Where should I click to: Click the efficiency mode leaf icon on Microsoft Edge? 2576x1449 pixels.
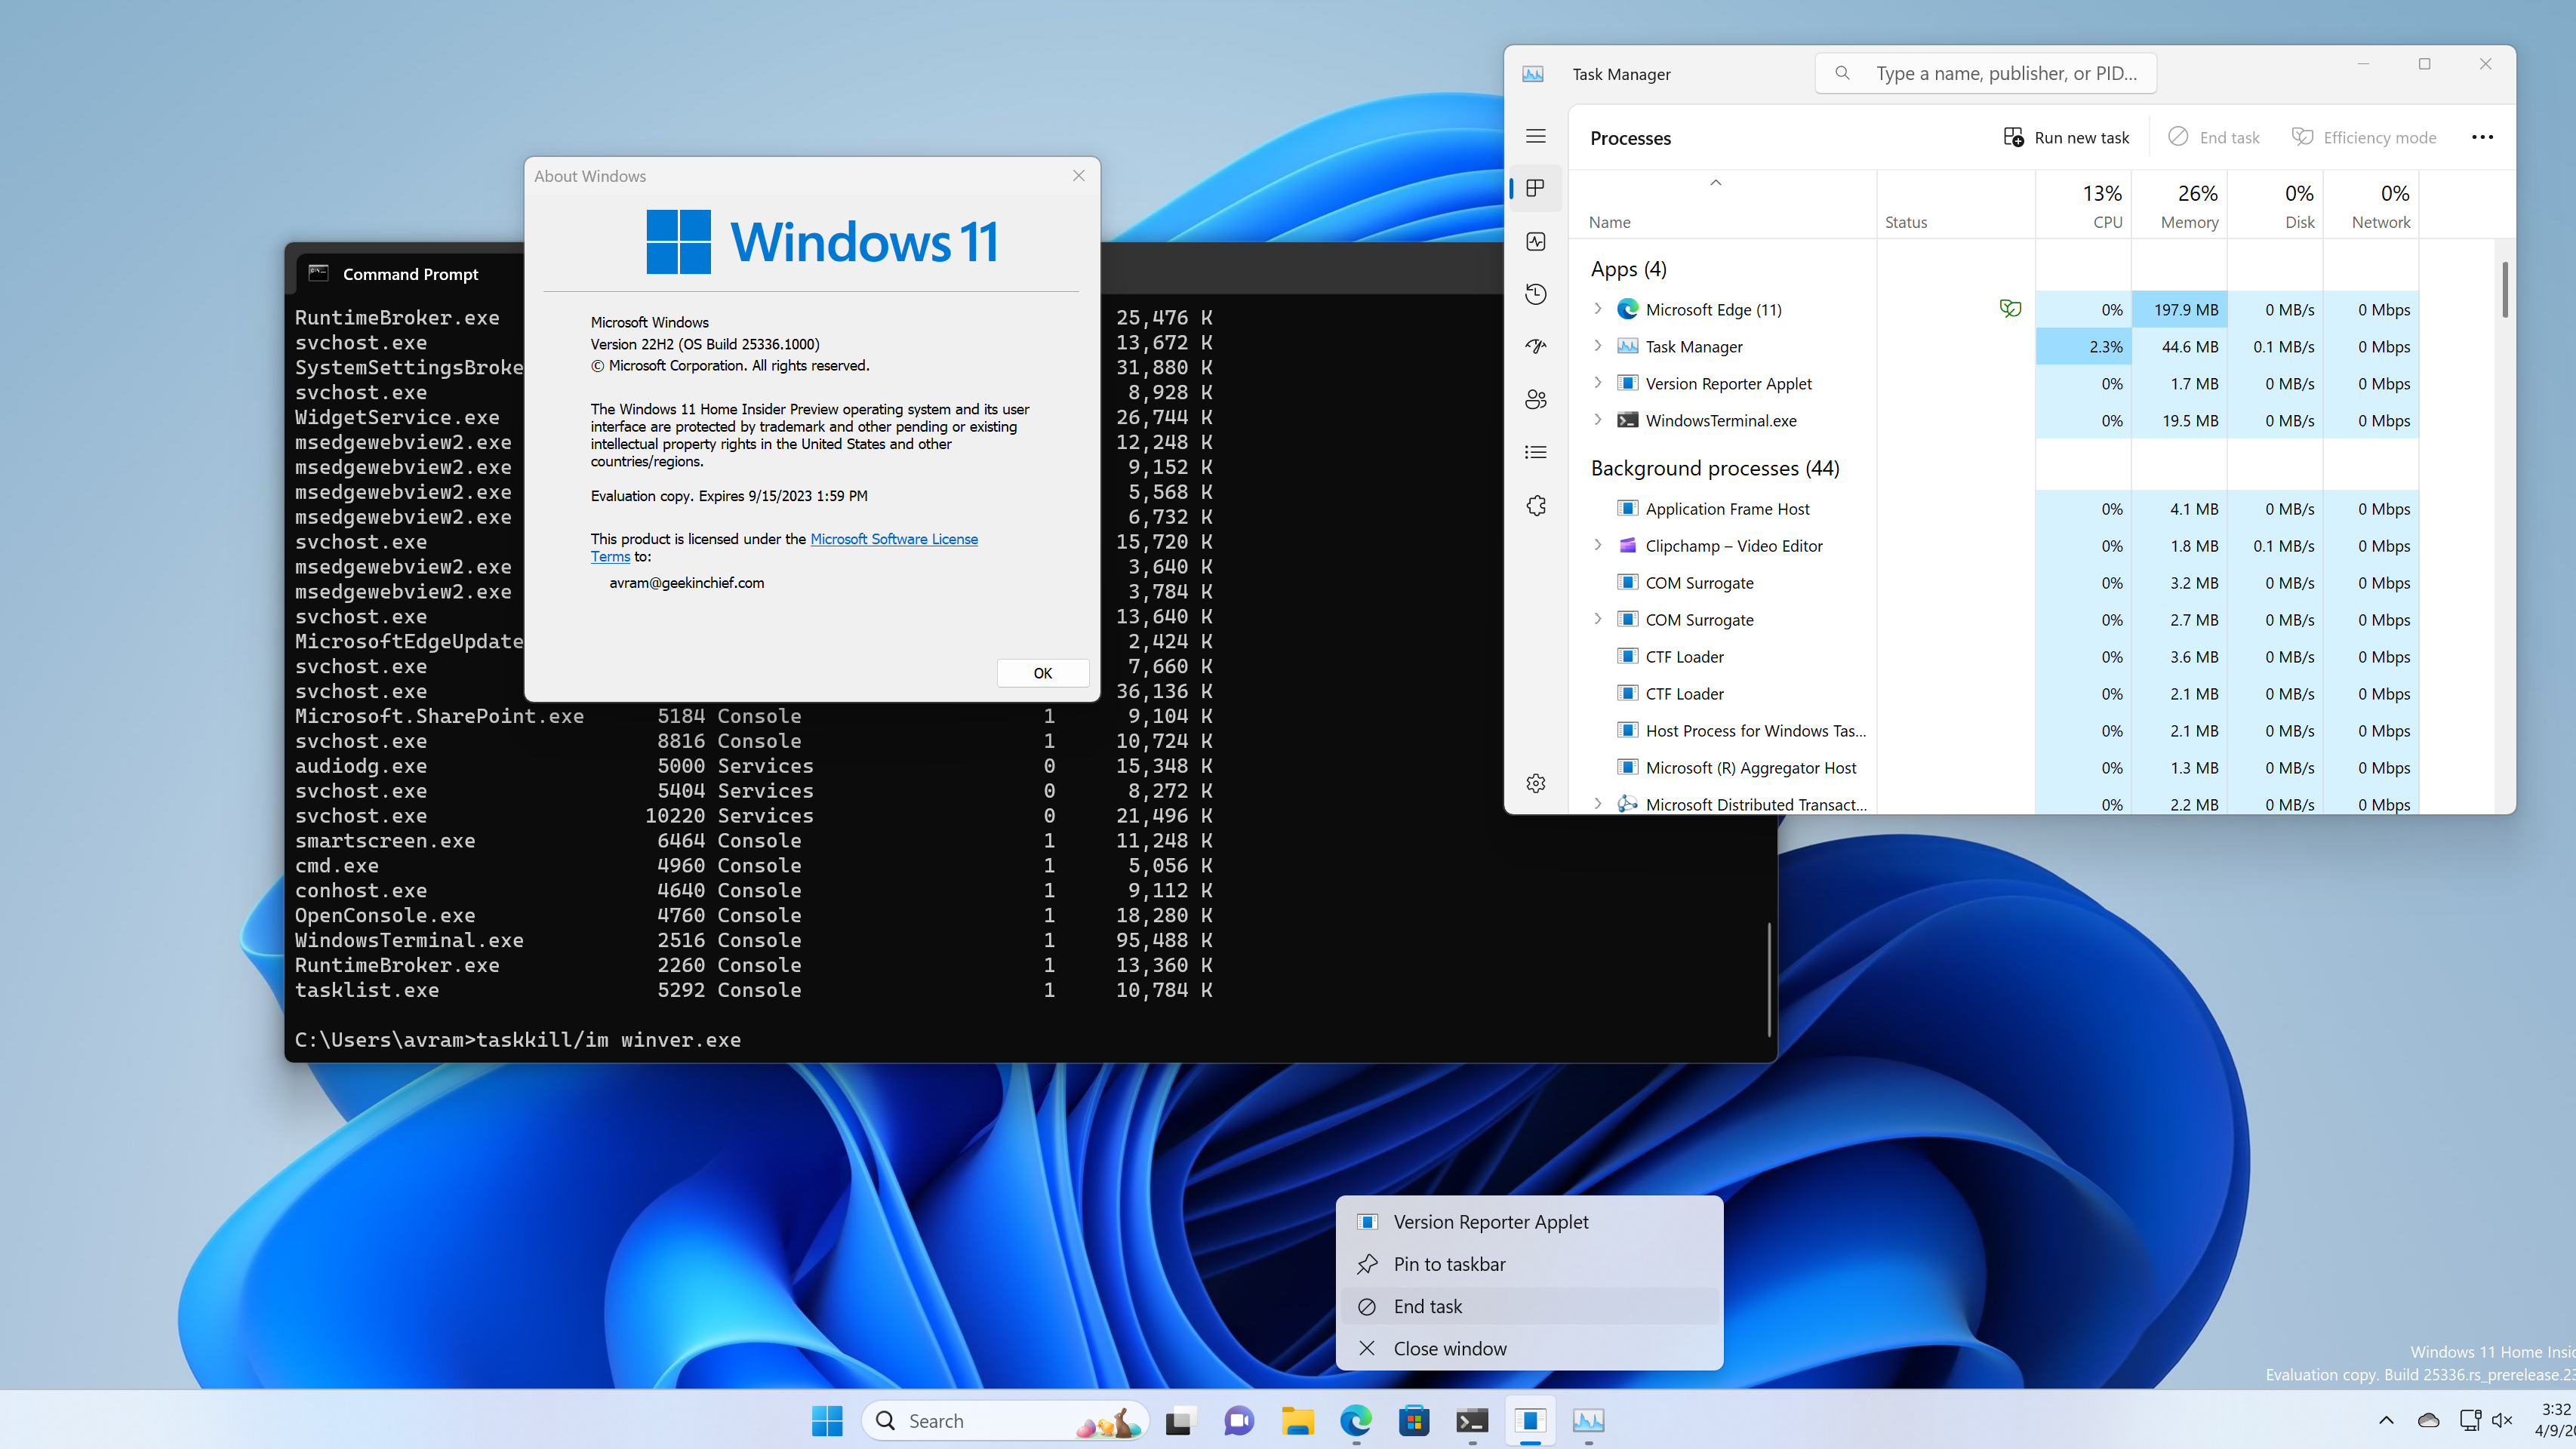coord(2010,309)
